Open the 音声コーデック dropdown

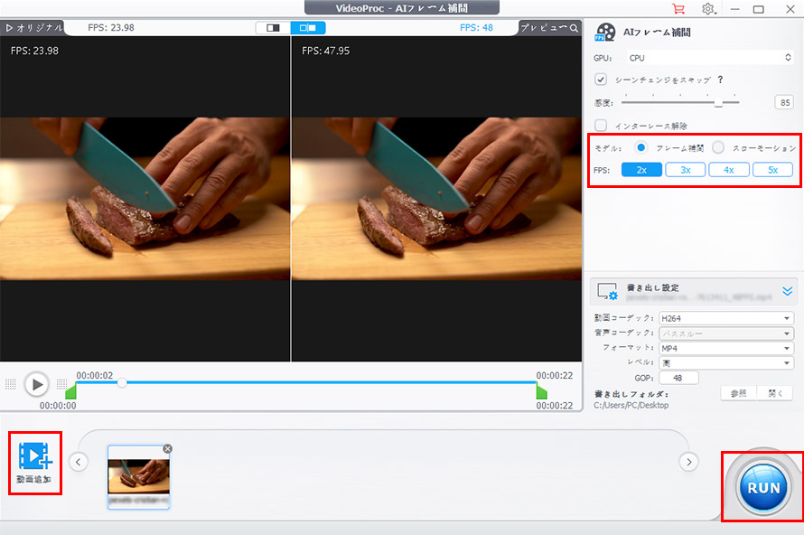click(726, 333)
